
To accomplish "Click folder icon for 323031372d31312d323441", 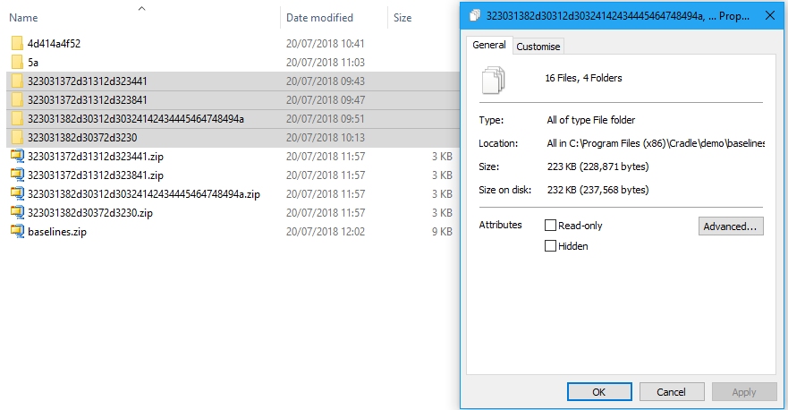I will tap(17, 81).
